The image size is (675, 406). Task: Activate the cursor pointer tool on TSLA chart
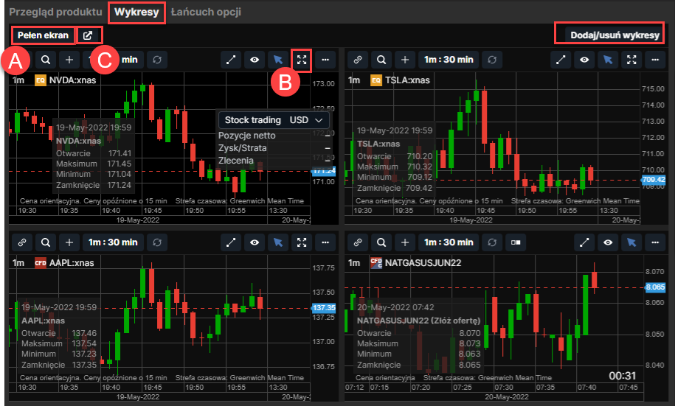click(x=608, y=60)
